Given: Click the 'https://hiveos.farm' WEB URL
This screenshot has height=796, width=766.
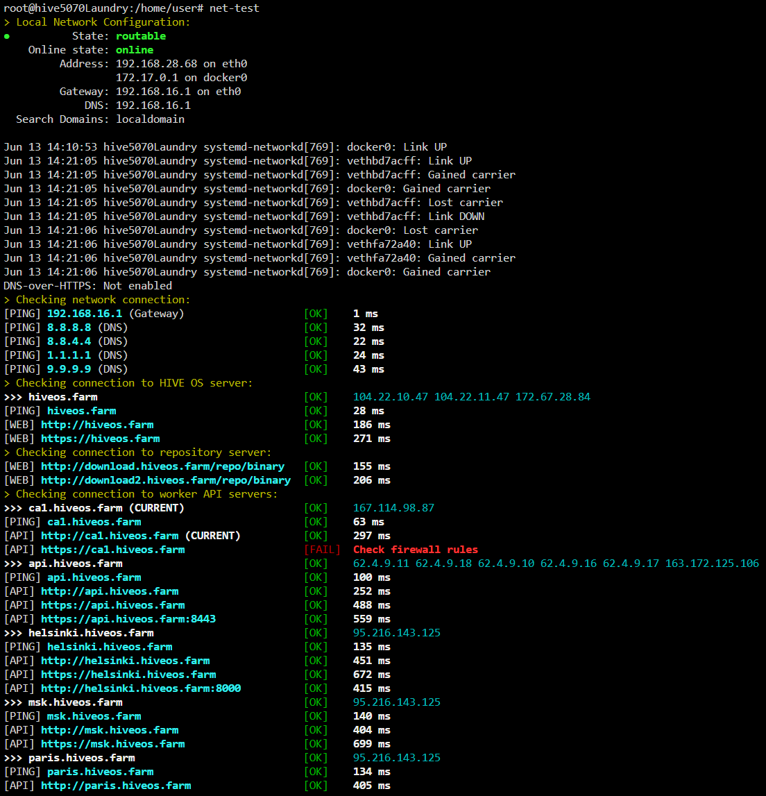Looking at the screenshot, I should (100, 439).
